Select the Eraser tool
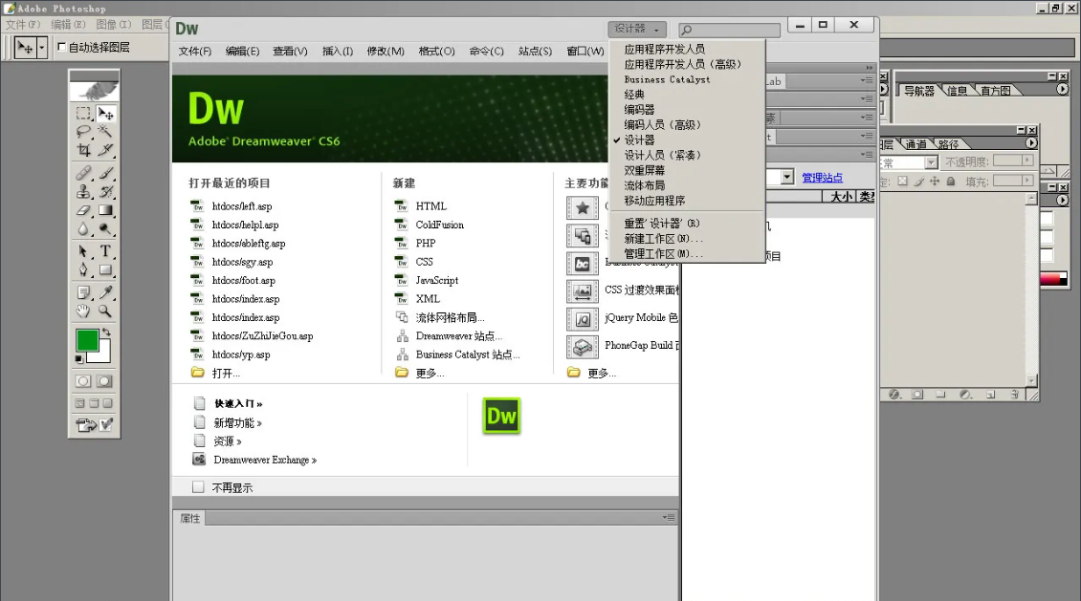Viewport: 1081px width, 601px height. (83, 210)
